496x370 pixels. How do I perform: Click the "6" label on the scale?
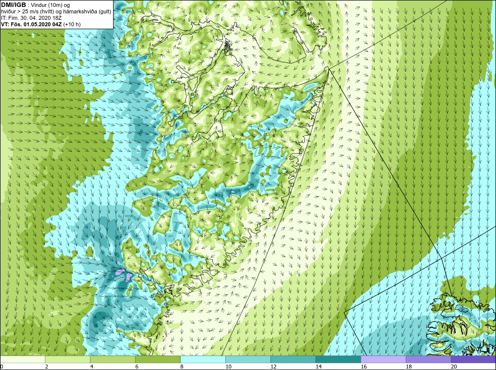click(137, 367)
